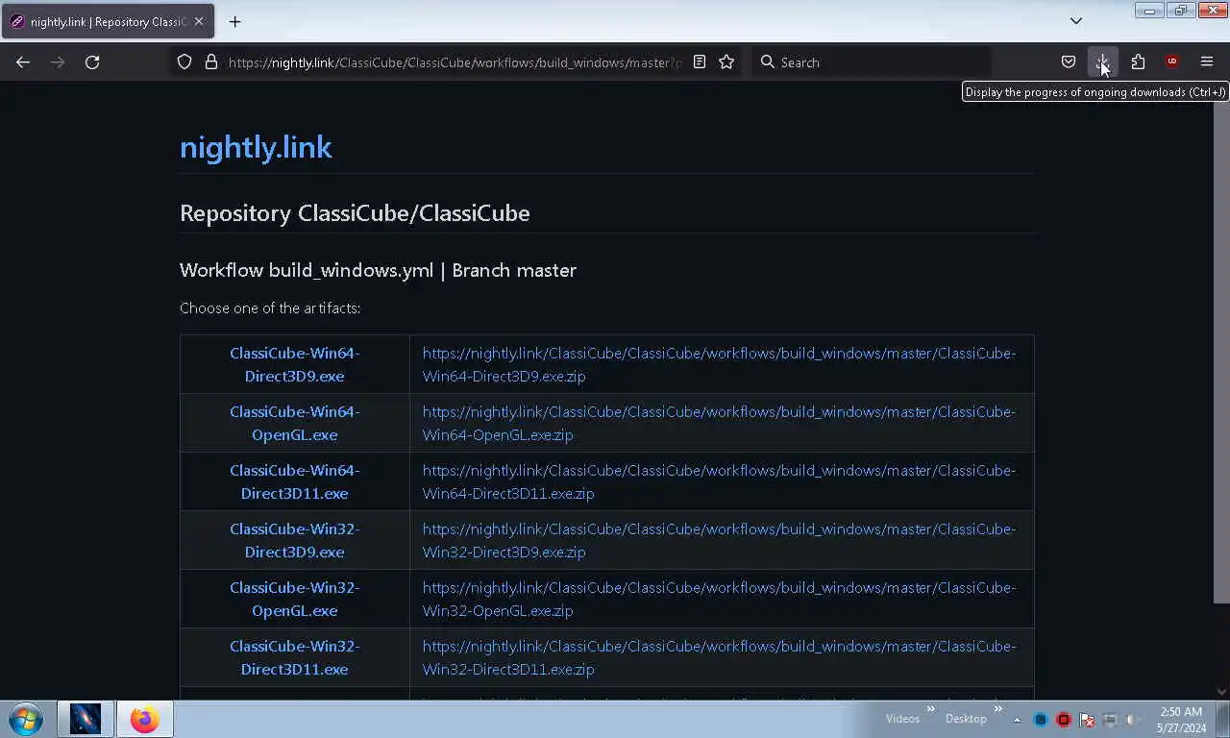
Task: List all tabs with the chevron
Action: 1076,21
